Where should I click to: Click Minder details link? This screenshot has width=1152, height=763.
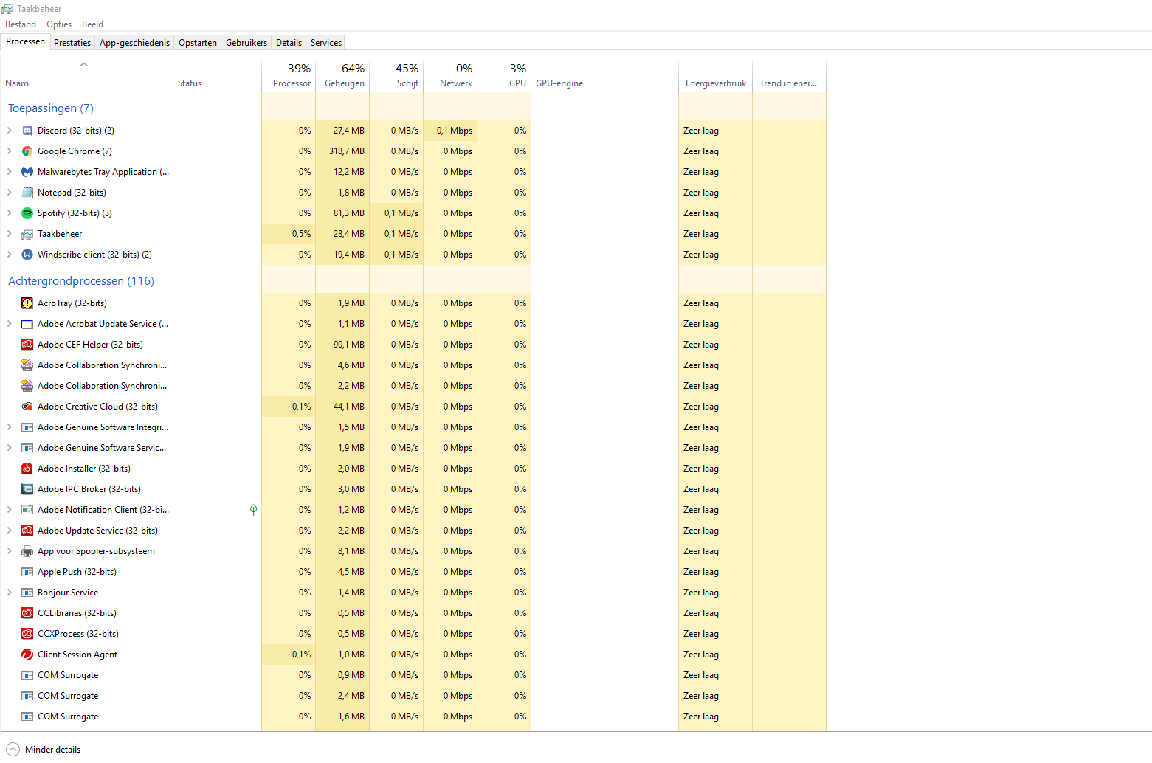tap(53, 750)
